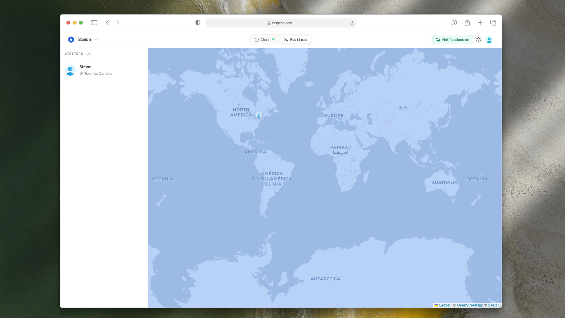Click the Simon workspace name
Image resolution: width=565 pixels, height=318 pixels.
(84, 39)
